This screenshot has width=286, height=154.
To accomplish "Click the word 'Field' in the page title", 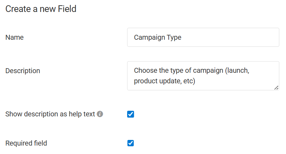I will tap(67, 9).
